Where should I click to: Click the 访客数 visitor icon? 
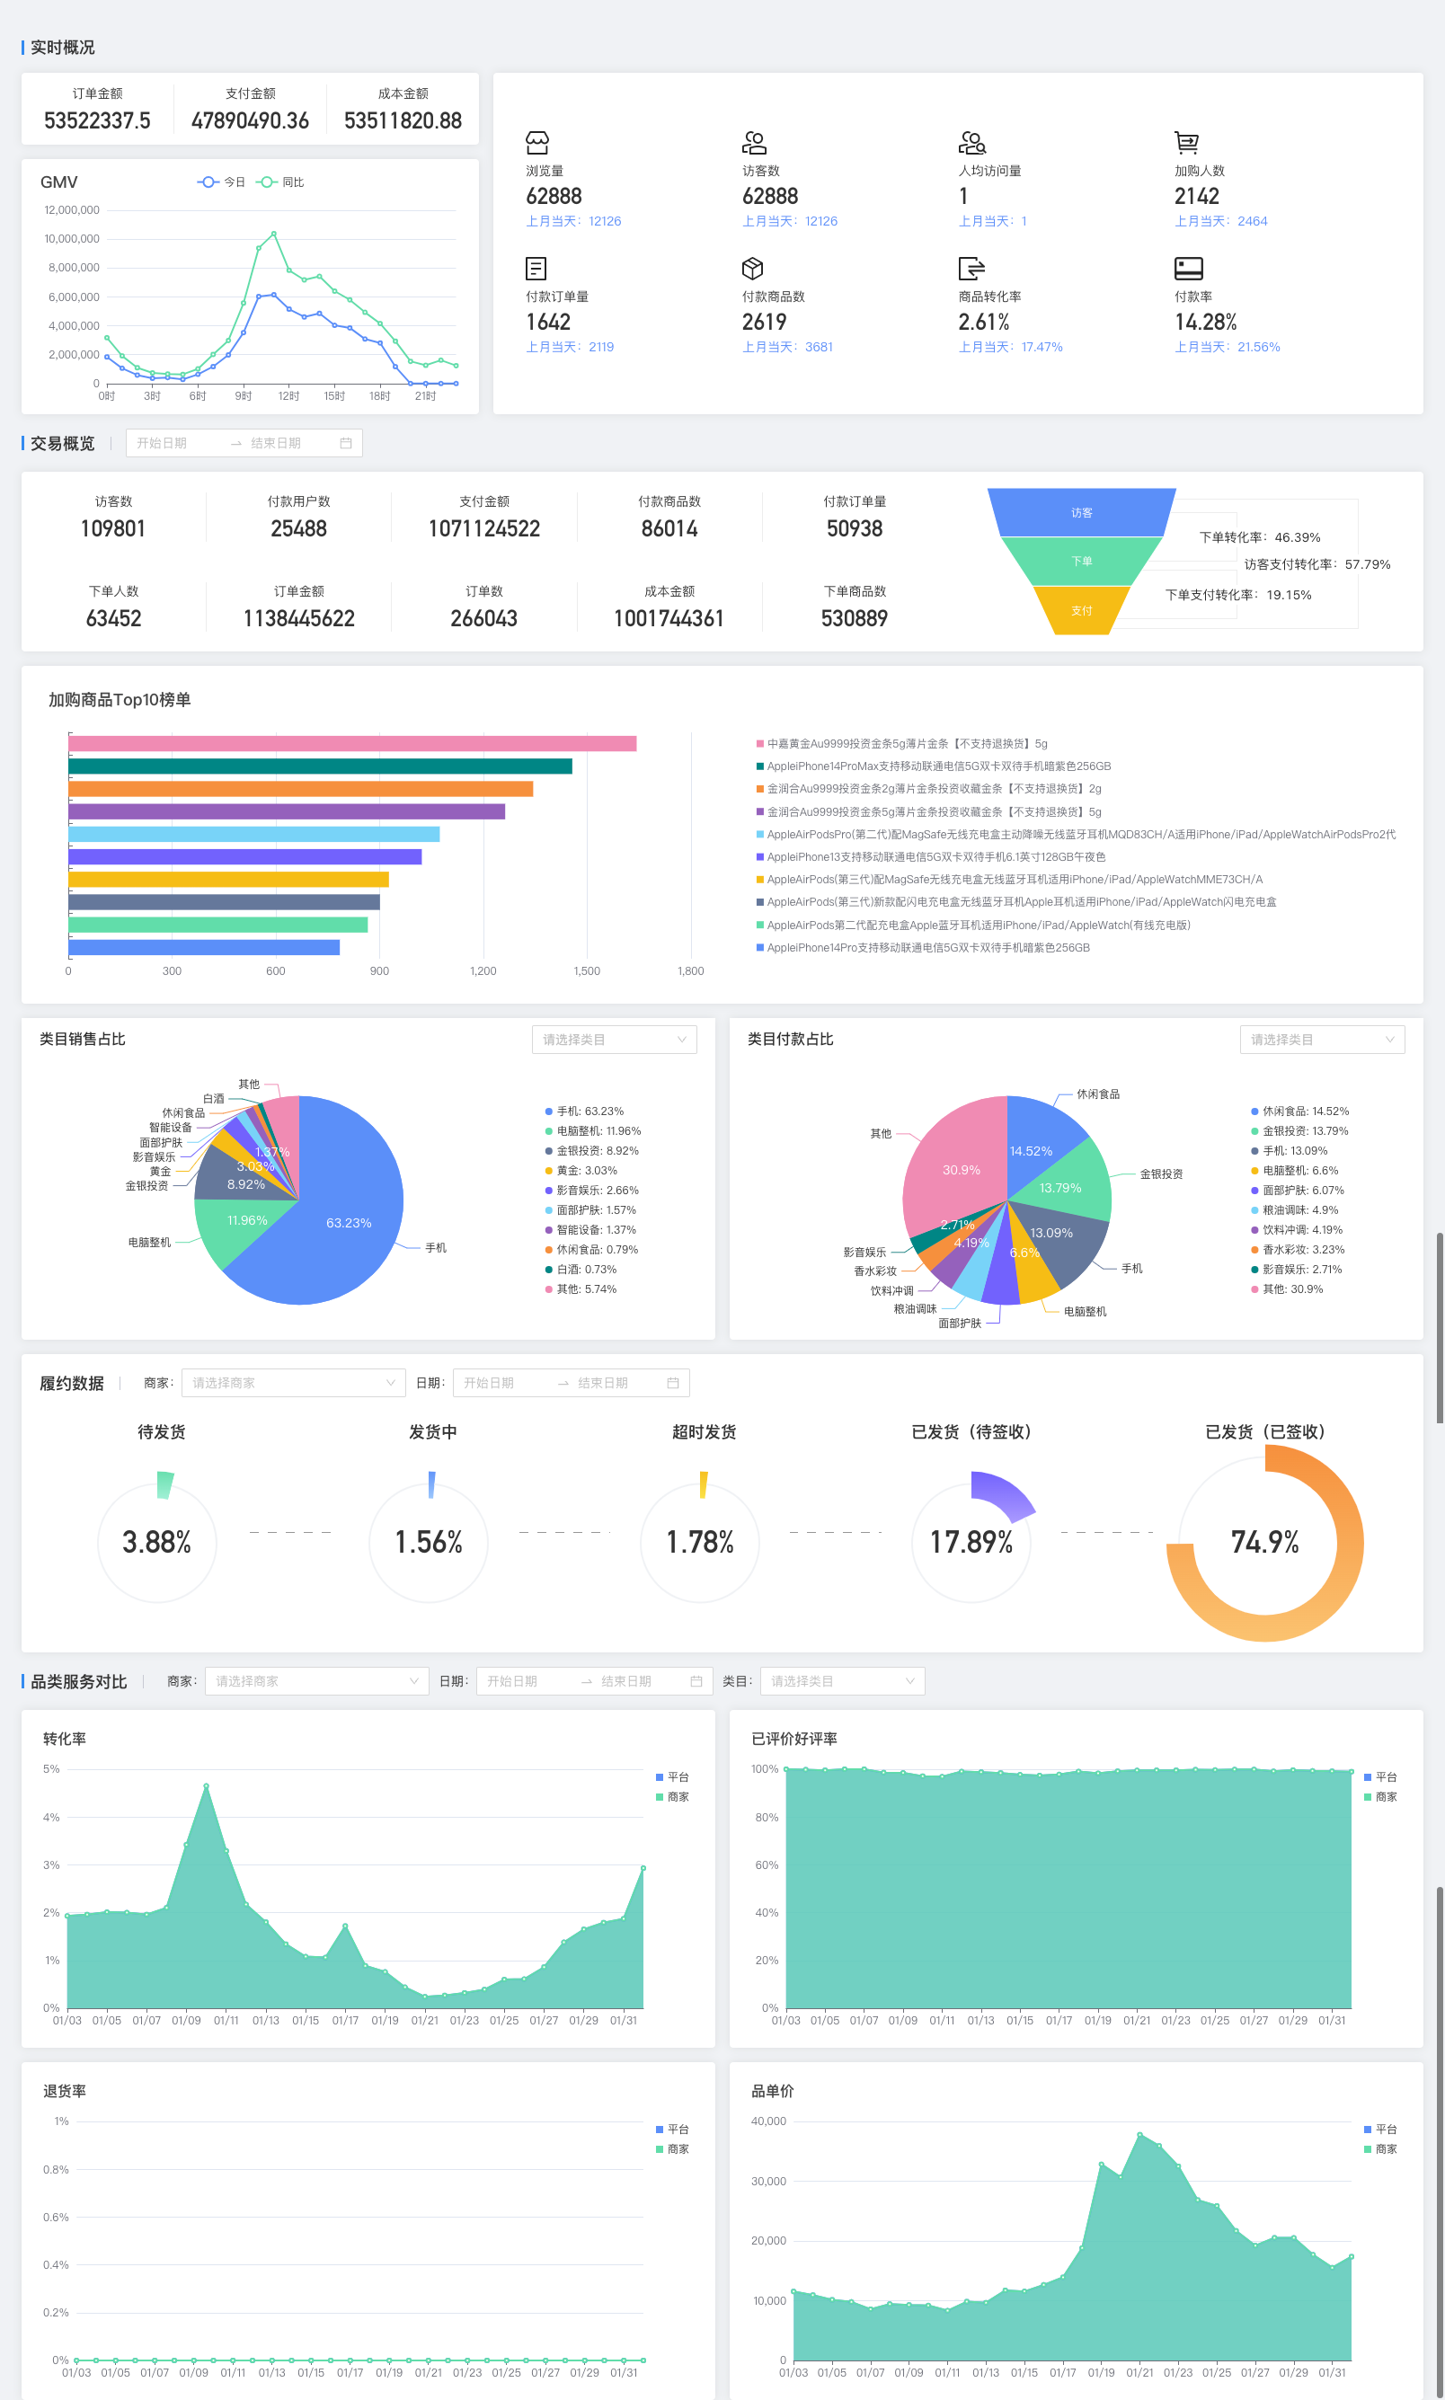pos(754,143)
